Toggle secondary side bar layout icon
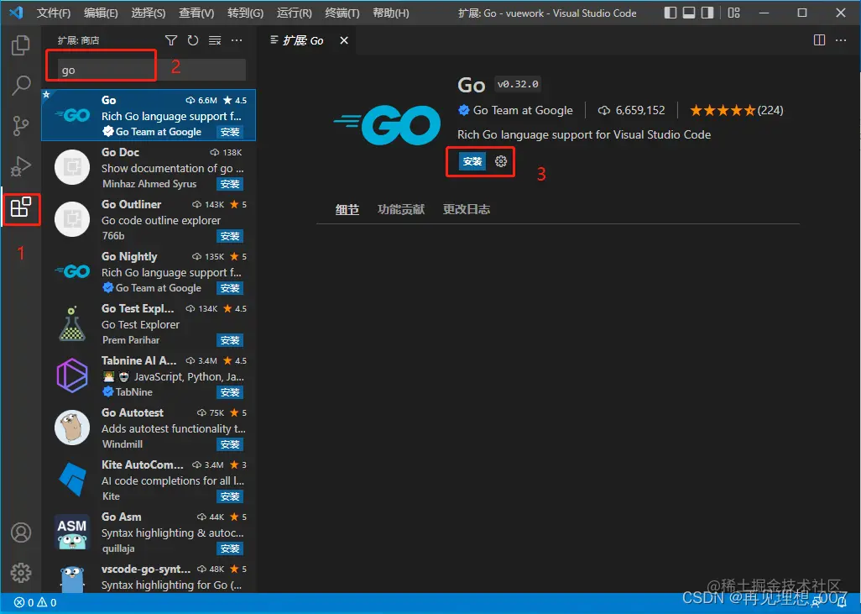Screen dimensions: 861x614 (x=707, y=13)
